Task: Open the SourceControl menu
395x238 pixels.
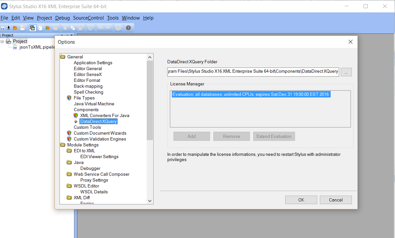Action: (x=88, y=18)
